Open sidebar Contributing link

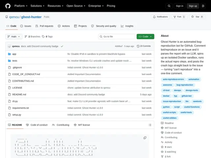pyautogui.click(x=169, y=138)
